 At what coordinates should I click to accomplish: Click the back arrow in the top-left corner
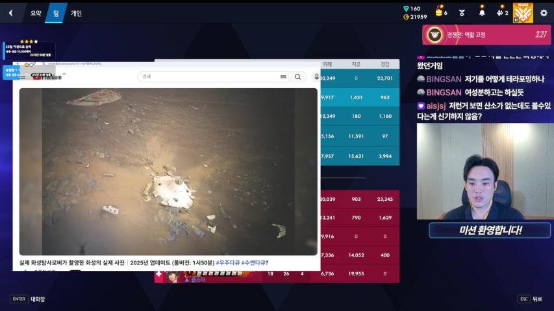(x=11, y=13)
